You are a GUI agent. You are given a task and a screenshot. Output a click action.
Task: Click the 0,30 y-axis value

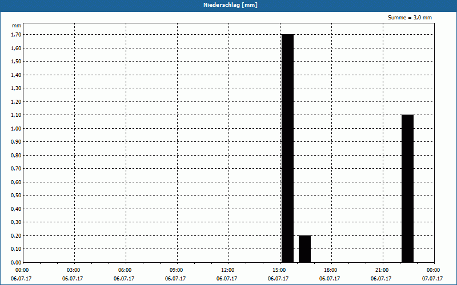coord(16,222)
